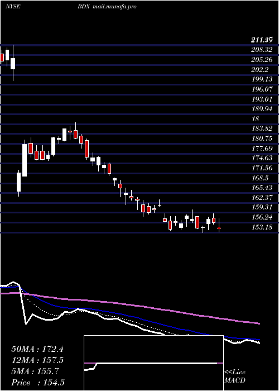Click the 183.82 price level label
279x391 pixels.
pyautogui.click(x=262, y=128)
